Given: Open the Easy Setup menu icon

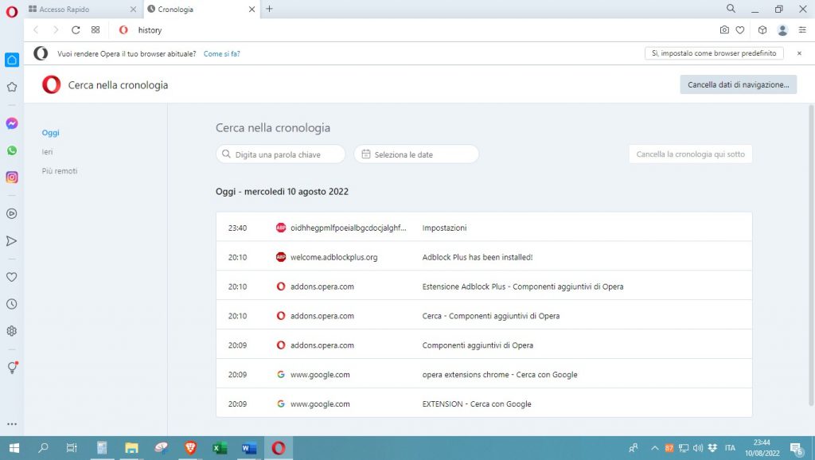Looking at the screenshot, I should click(801, 30).
